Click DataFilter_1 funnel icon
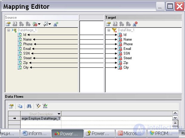This screenshot has width=185, height=138. click(114, 30)
